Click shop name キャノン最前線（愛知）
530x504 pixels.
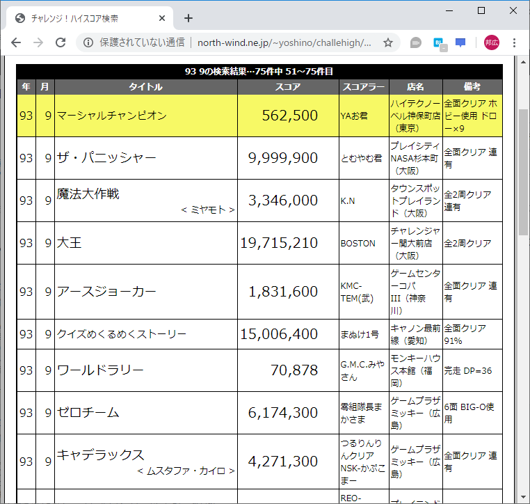pyautogui.click(x=415, y=334)
